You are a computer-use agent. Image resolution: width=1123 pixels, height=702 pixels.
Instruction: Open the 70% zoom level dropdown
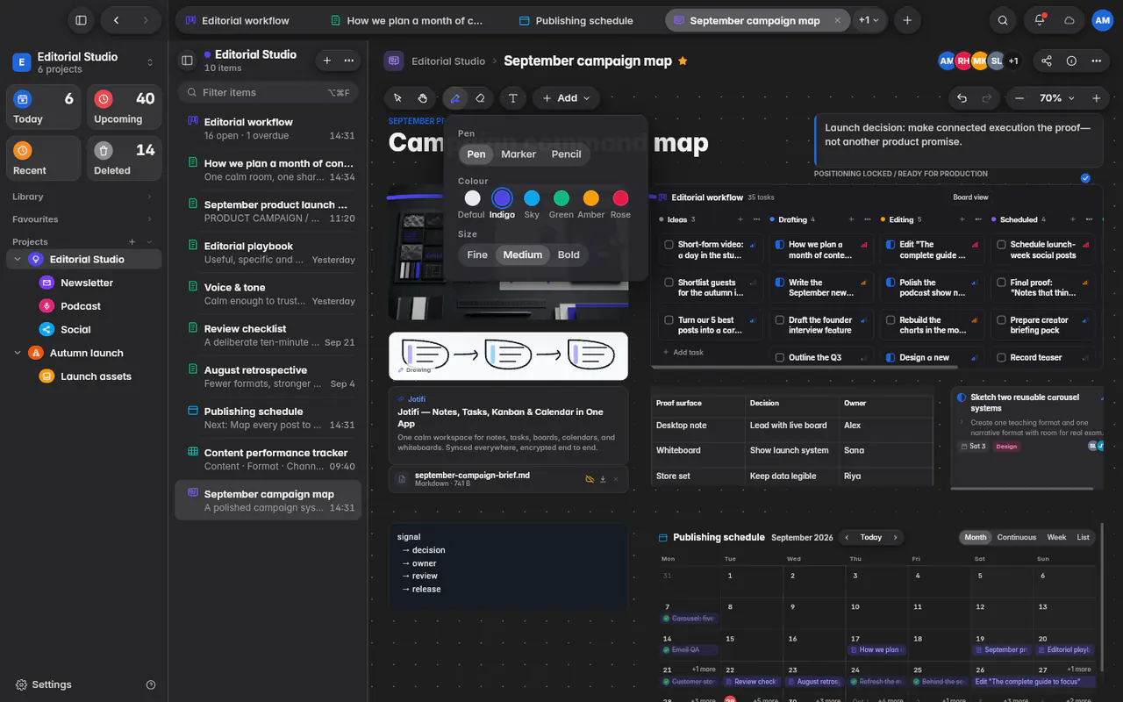[x=1056, y=98]
